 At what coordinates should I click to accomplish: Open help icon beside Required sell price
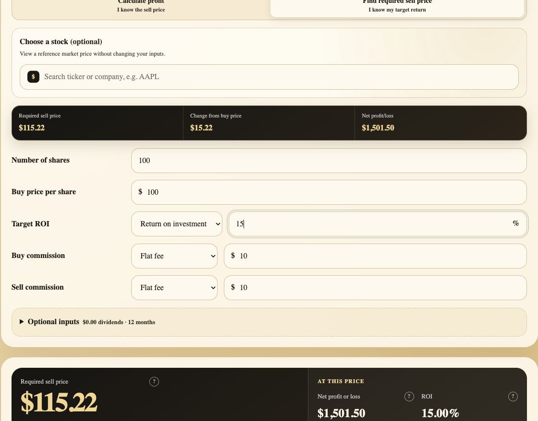[x=154, y=382]
